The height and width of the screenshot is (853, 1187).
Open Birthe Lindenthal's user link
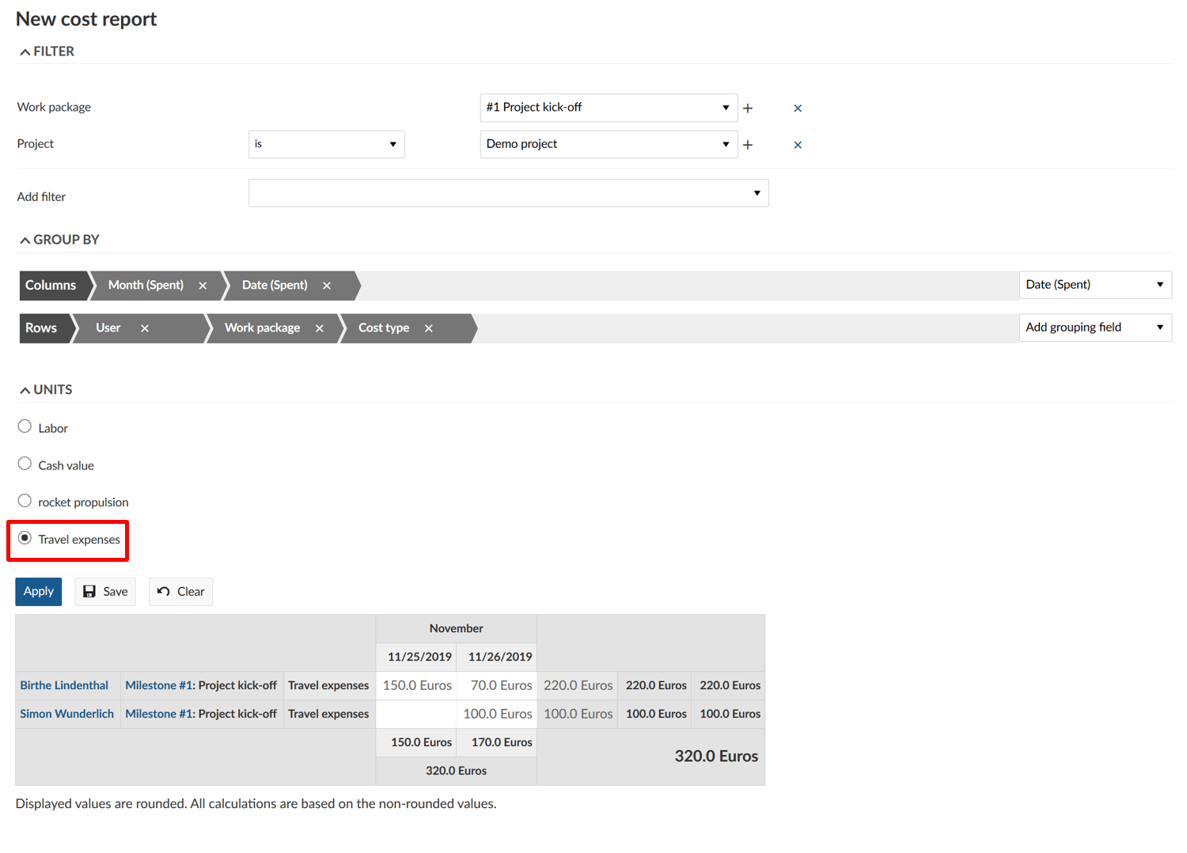point(64,685)
